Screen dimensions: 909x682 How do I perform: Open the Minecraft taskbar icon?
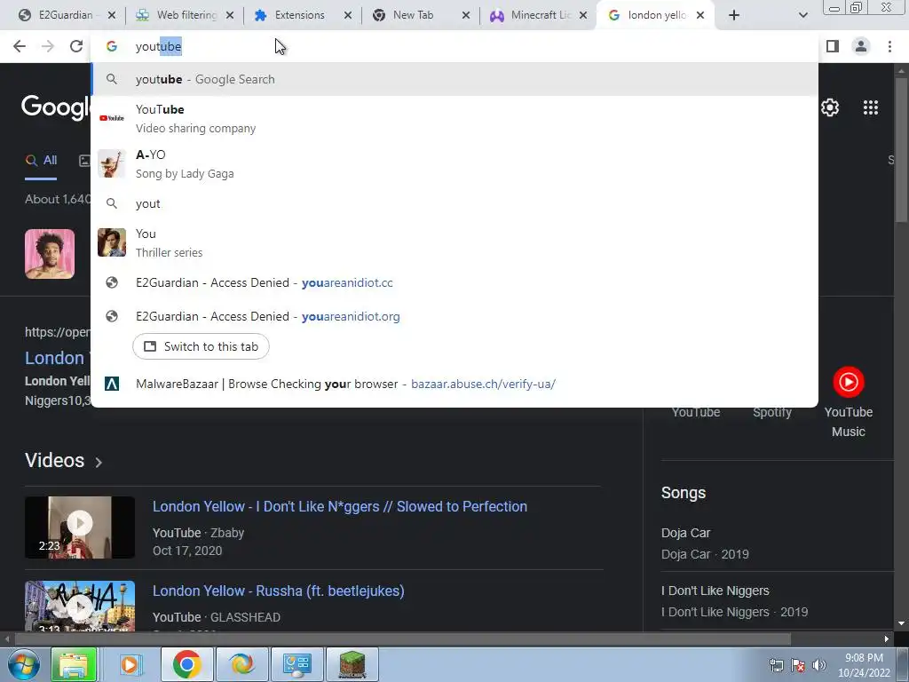[x=352, y=664]
